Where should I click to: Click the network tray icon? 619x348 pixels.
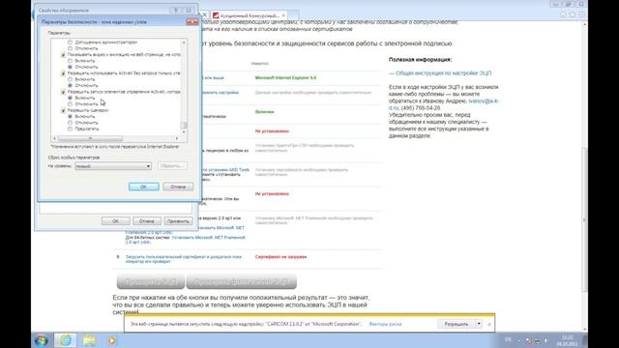(538, 340)
